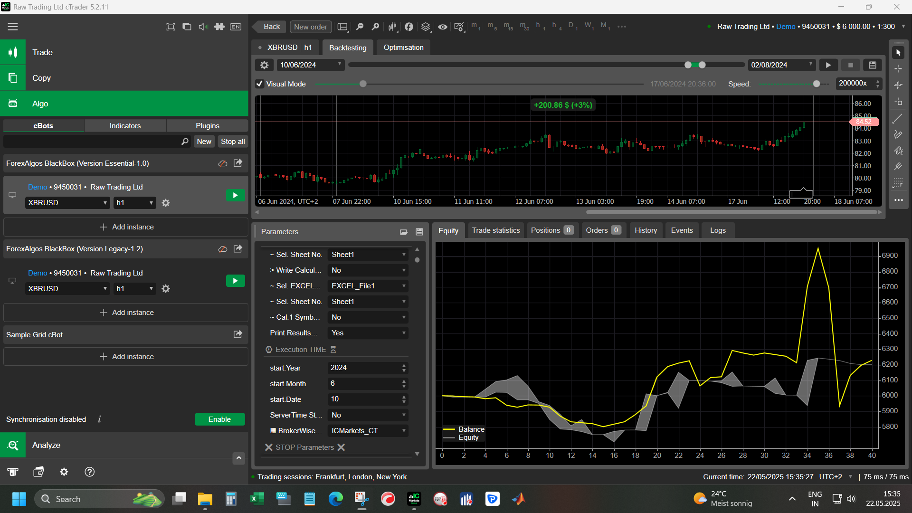Open ForexAlgos Legacy cBot in editor
The width and height of the screenshot is (912, 513).
tap(238, 249)
